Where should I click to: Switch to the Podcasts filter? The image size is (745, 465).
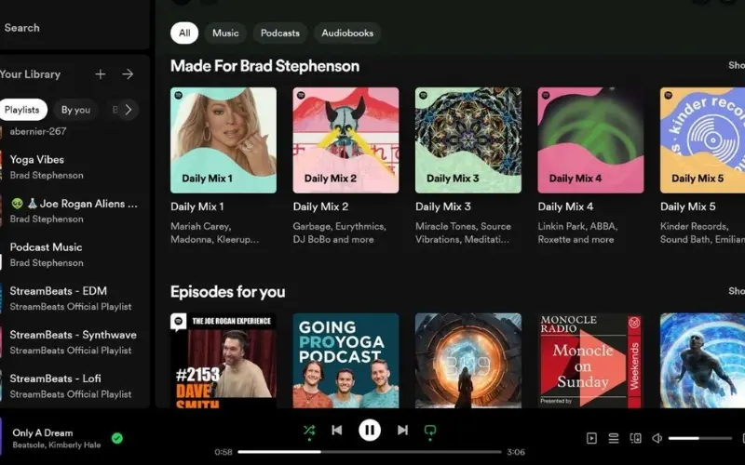click(280, 33)
